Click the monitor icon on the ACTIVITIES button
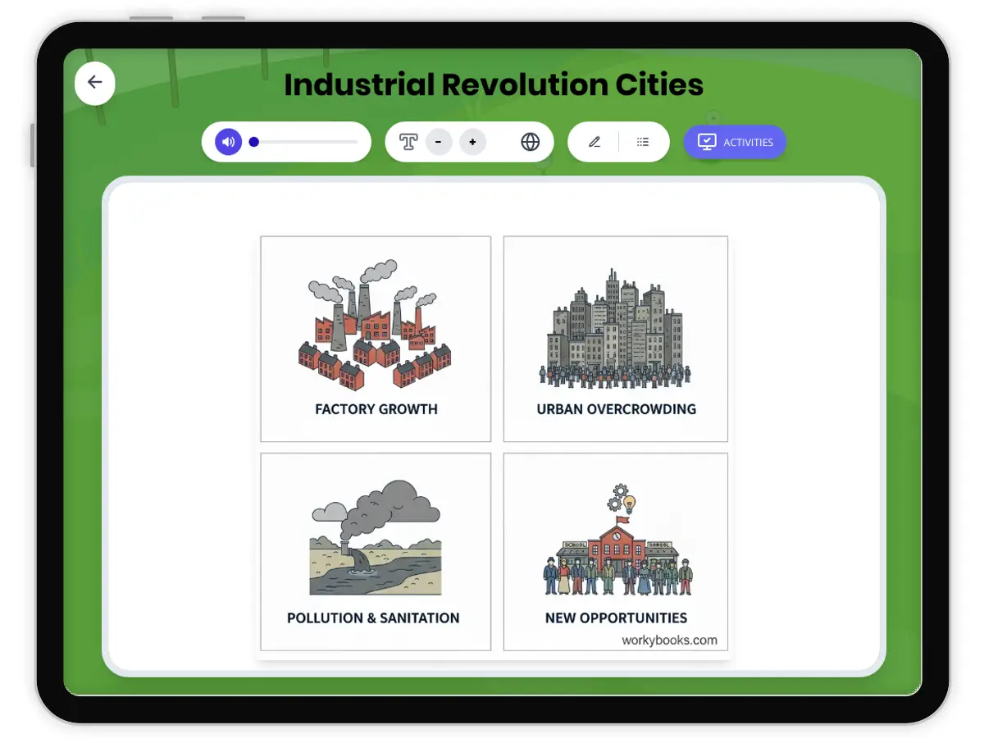Viewport: 984px width, 743px height. [x=707, y=141]
